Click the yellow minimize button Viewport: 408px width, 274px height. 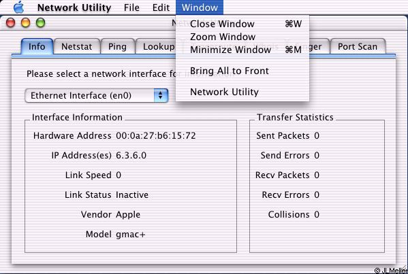[26, 23]
